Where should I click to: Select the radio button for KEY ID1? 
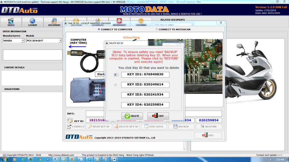(x=116, y=75)
